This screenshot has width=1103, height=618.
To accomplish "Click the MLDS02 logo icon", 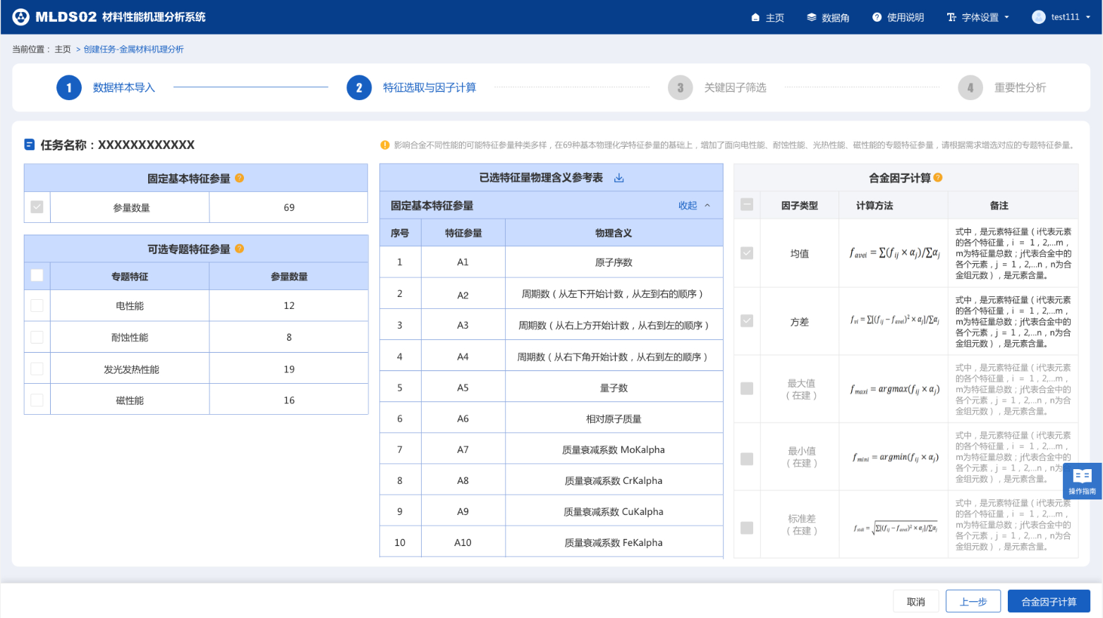I will (x=21, y=17).
